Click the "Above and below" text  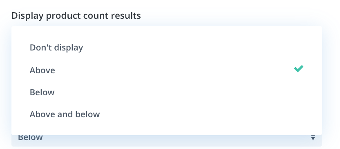[x=65, y=114]
